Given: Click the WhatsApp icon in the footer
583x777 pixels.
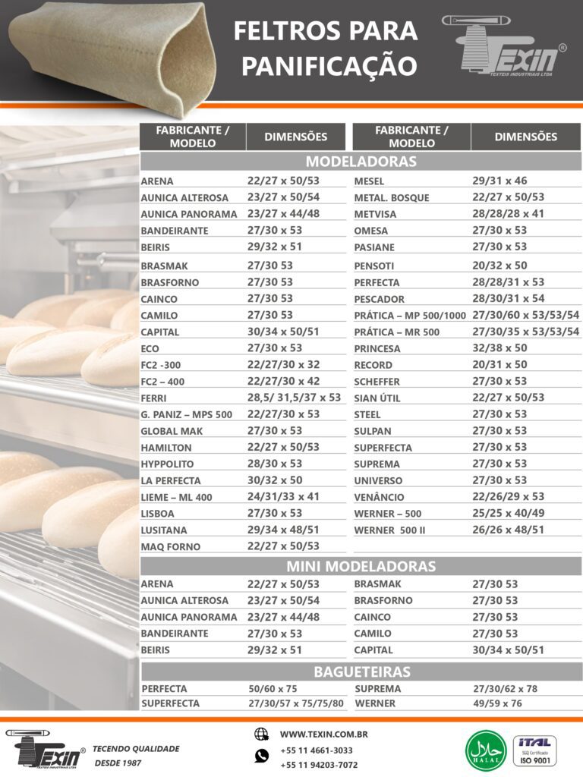Looking at the screenshot, I should coord(262,756).
